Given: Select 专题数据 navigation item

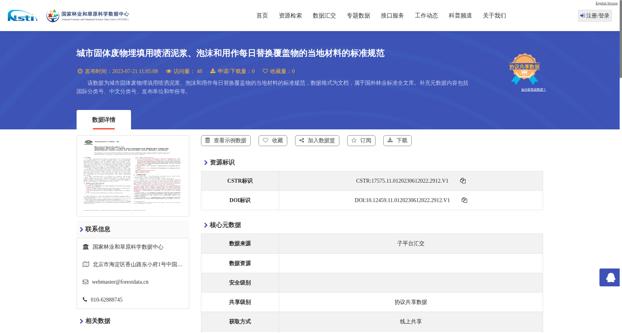Looking at the screenshot, I should (x=358, y=16).
